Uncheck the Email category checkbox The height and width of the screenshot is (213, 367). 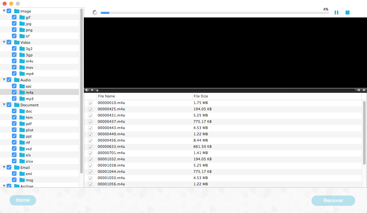[9, 167]
